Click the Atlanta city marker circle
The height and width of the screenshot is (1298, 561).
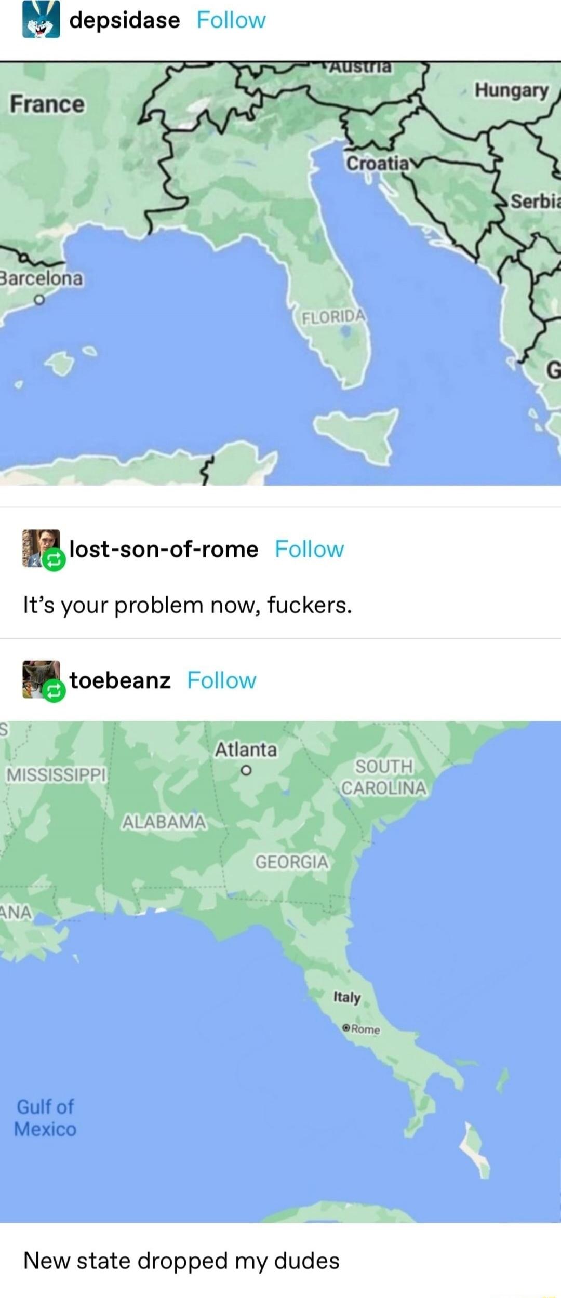pyautogui.click(x=246, y=770)
